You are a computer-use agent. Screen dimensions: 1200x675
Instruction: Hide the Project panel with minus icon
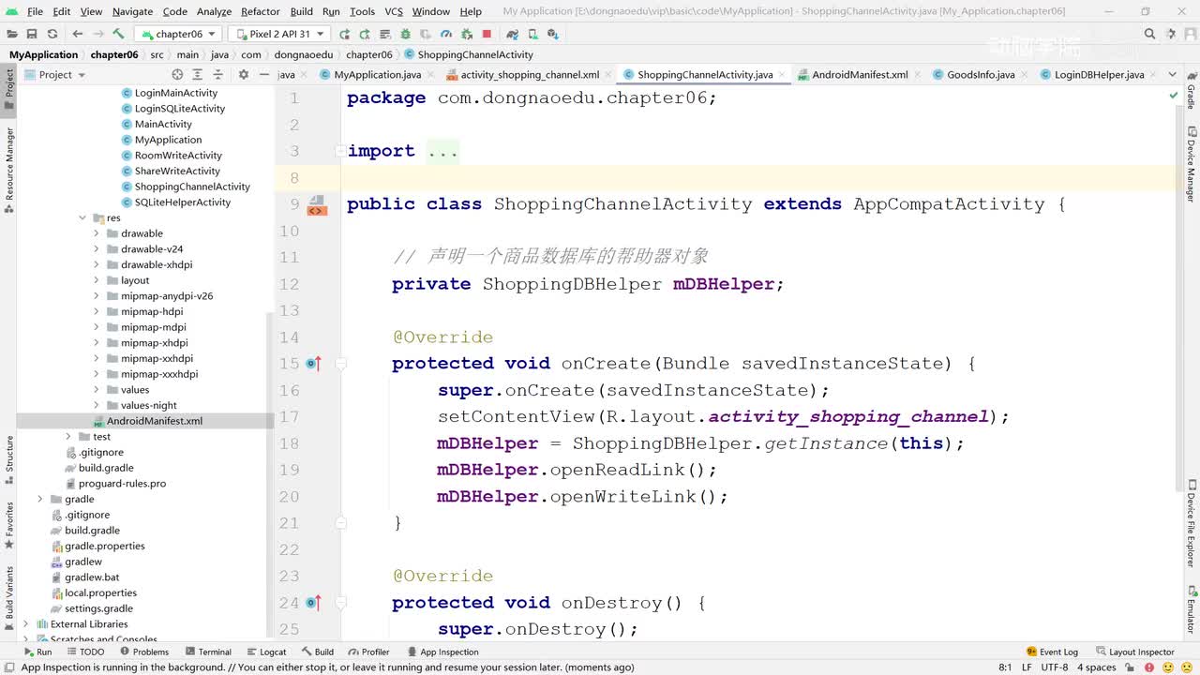264,74
